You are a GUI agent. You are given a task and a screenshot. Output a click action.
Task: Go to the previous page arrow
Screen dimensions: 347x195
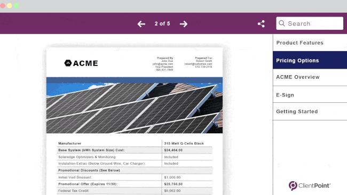[141, 24]
